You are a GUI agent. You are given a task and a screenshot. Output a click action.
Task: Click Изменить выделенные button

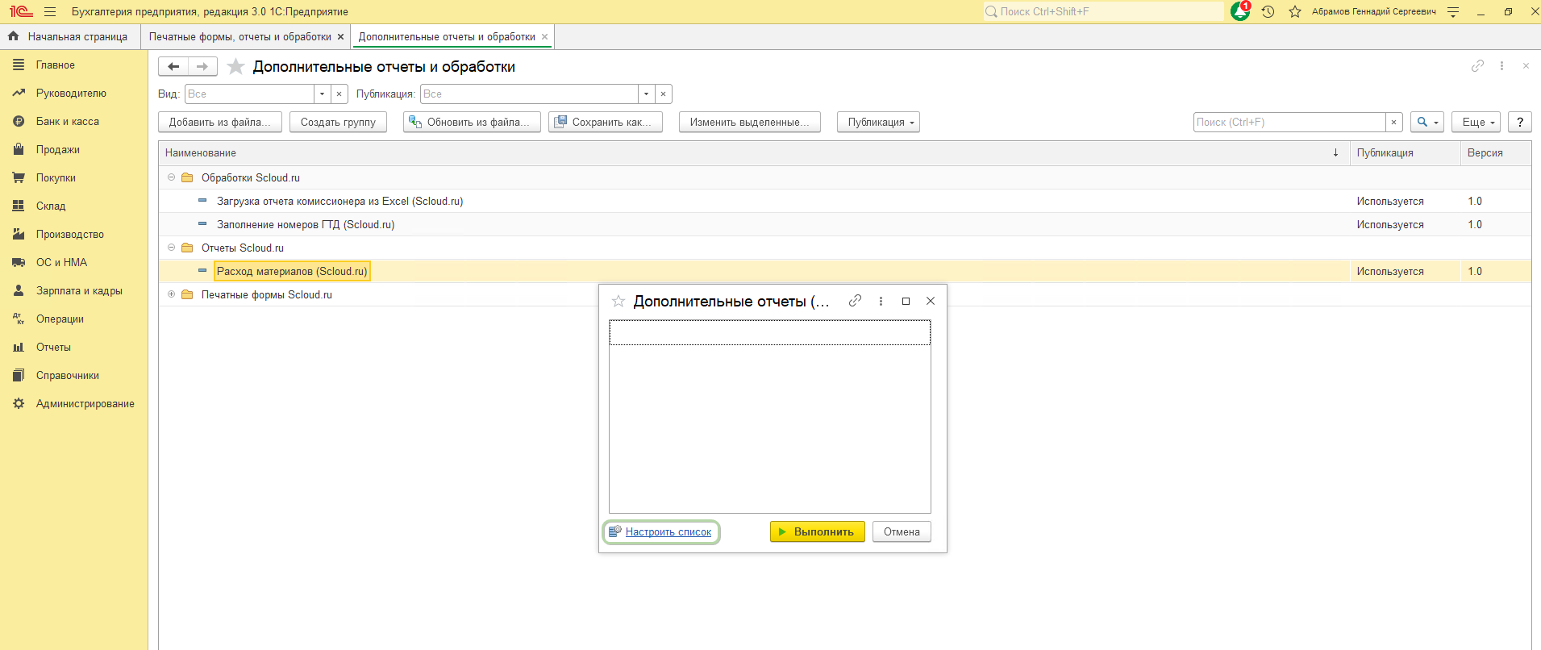750,122
